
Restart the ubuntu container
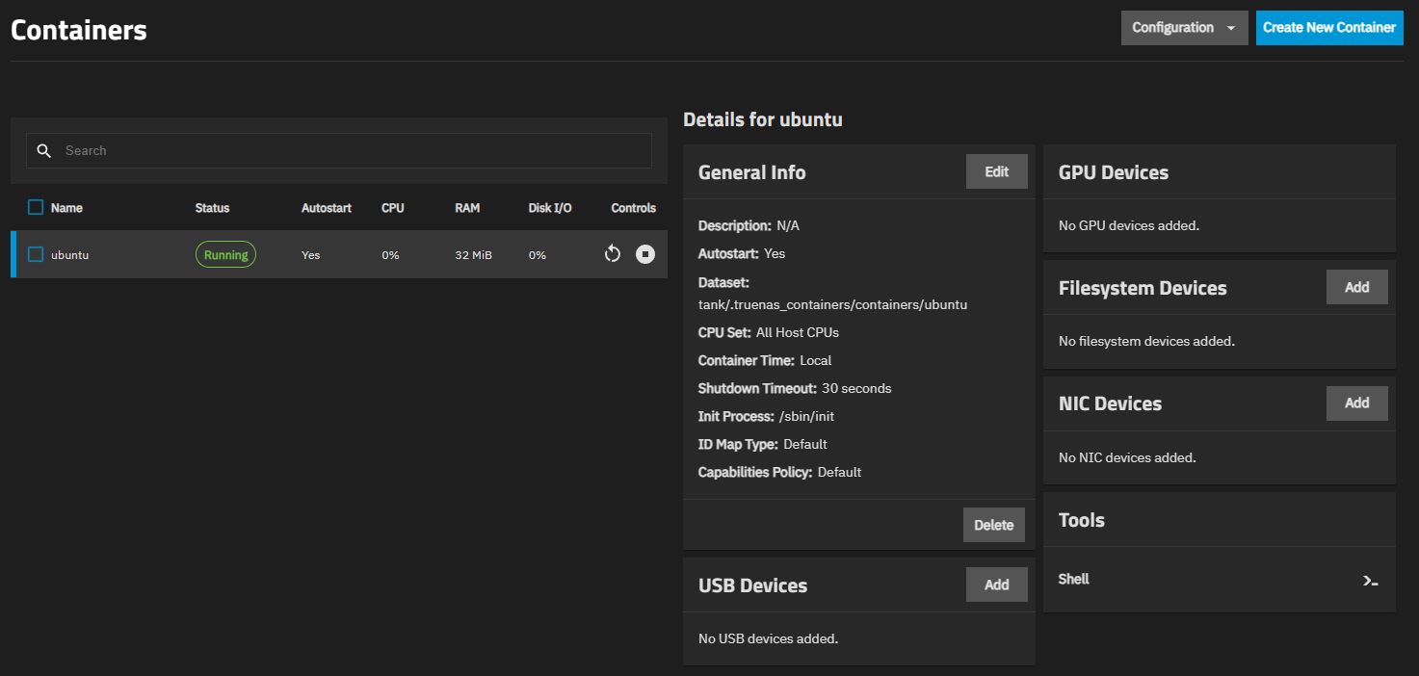(x=613, y=254)
